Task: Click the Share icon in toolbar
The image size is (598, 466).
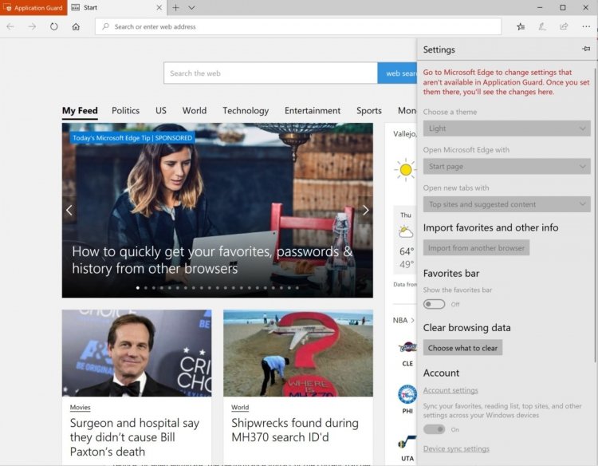Action: (564, 26)
